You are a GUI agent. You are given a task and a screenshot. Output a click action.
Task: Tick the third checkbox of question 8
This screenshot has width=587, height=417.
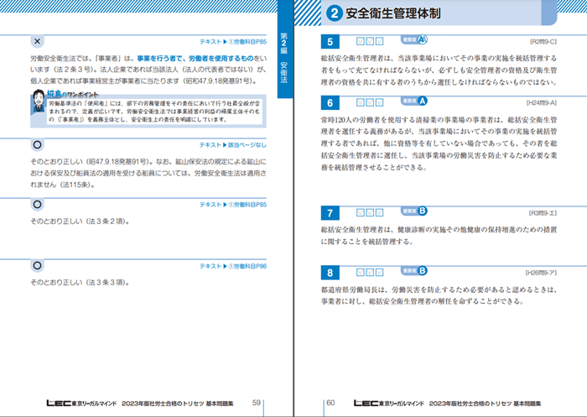click(379, 272)
